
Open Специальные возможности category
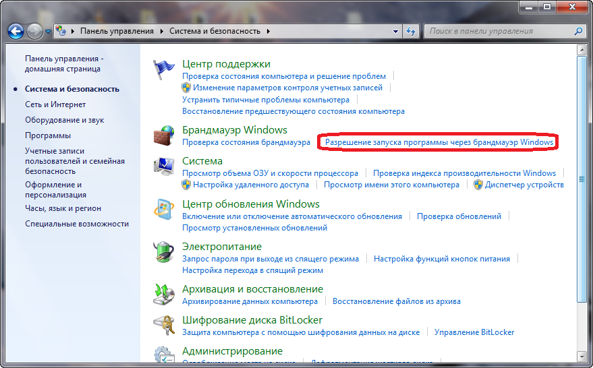tap(77, 224)
